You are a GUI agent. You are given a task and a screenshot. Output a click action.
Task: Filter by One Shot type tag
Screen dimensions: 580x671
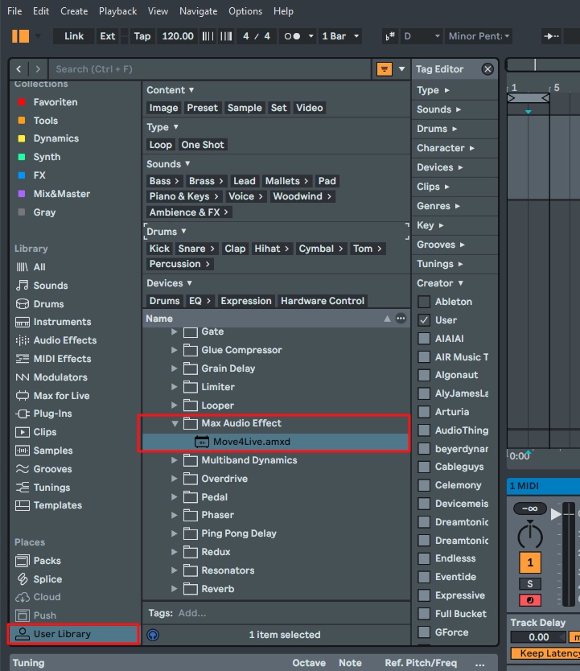(202, 145)
